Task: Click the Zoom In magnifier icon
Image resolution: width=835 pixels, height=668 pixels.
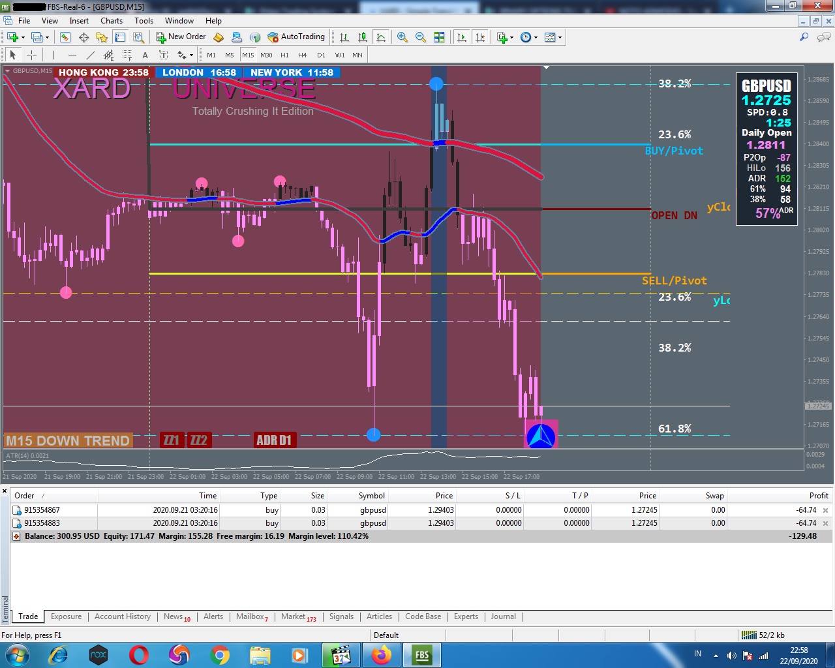Action: coord(402,37)
